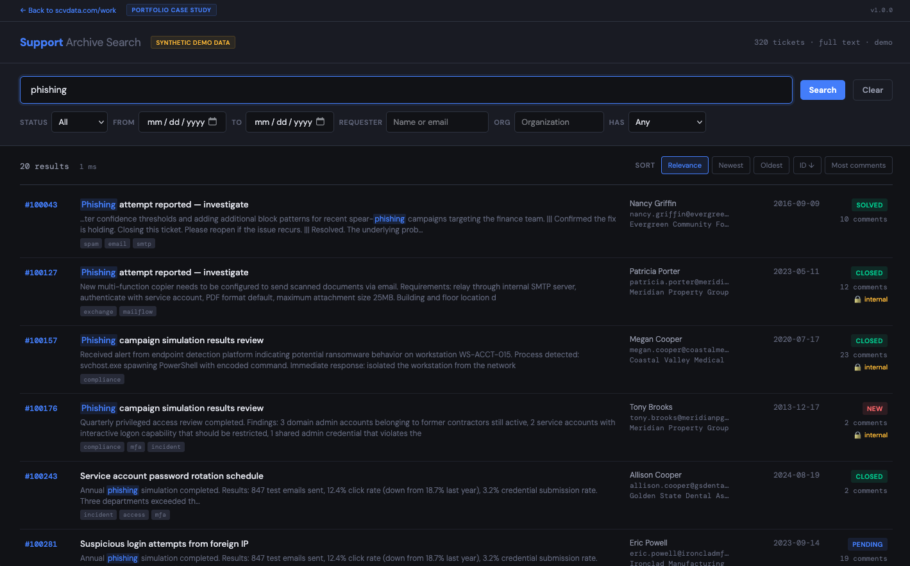This screenshot has width=910, height=566.
Task: Click requester Allison Cooper
Action: [655, 475]
